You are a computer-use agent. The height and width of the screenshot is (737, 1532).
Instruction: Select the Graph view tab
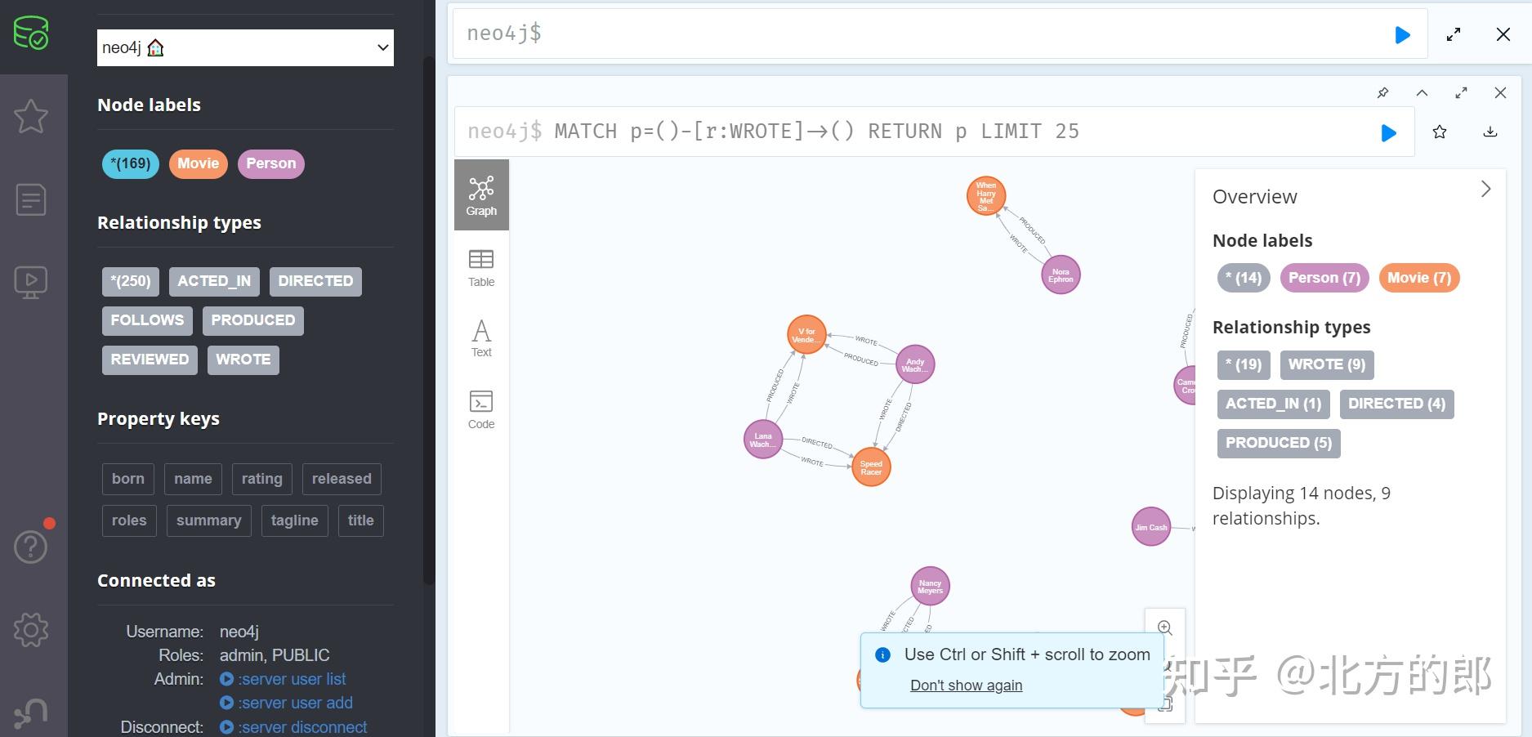click(480, 194)
